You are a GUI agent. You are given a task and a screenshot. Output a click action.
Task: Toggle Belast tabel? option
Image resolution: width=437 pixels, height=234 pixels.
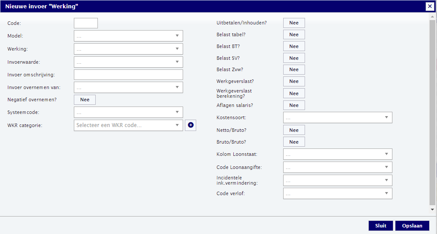click(294, 34)
